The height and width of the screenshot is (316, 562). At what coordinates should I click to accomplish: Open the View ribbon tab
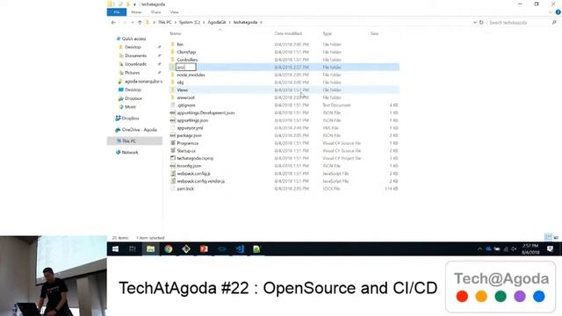[x=174, y=12]
